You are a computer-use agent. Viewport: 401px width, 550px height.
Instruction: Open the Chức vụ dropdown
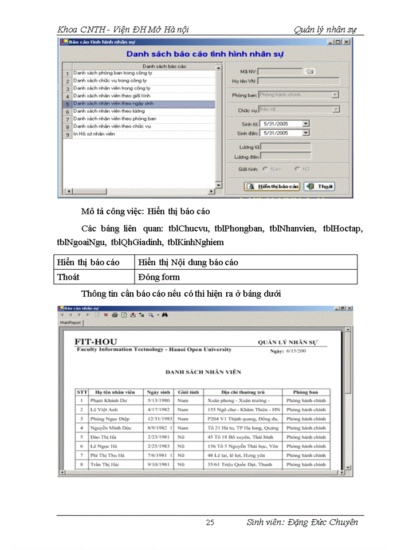pyautogui.click(x=336, y=109)
